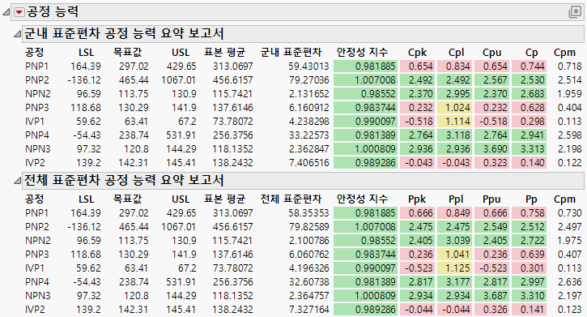This screenshot has height=317, width=587.
Task: Select Cpm value 2.514 cell
Action: pyautogui.click(x=569, y=80)
